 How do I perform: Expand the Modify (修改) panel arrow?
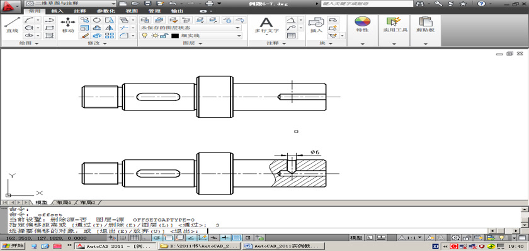click(105, 44)
